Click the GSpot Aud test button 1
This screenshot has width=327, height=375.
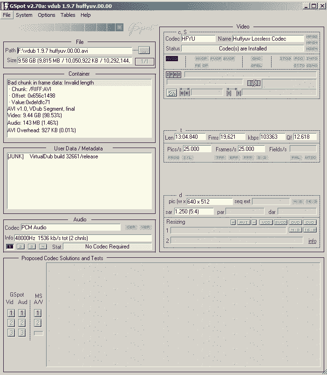click(22, 313)
